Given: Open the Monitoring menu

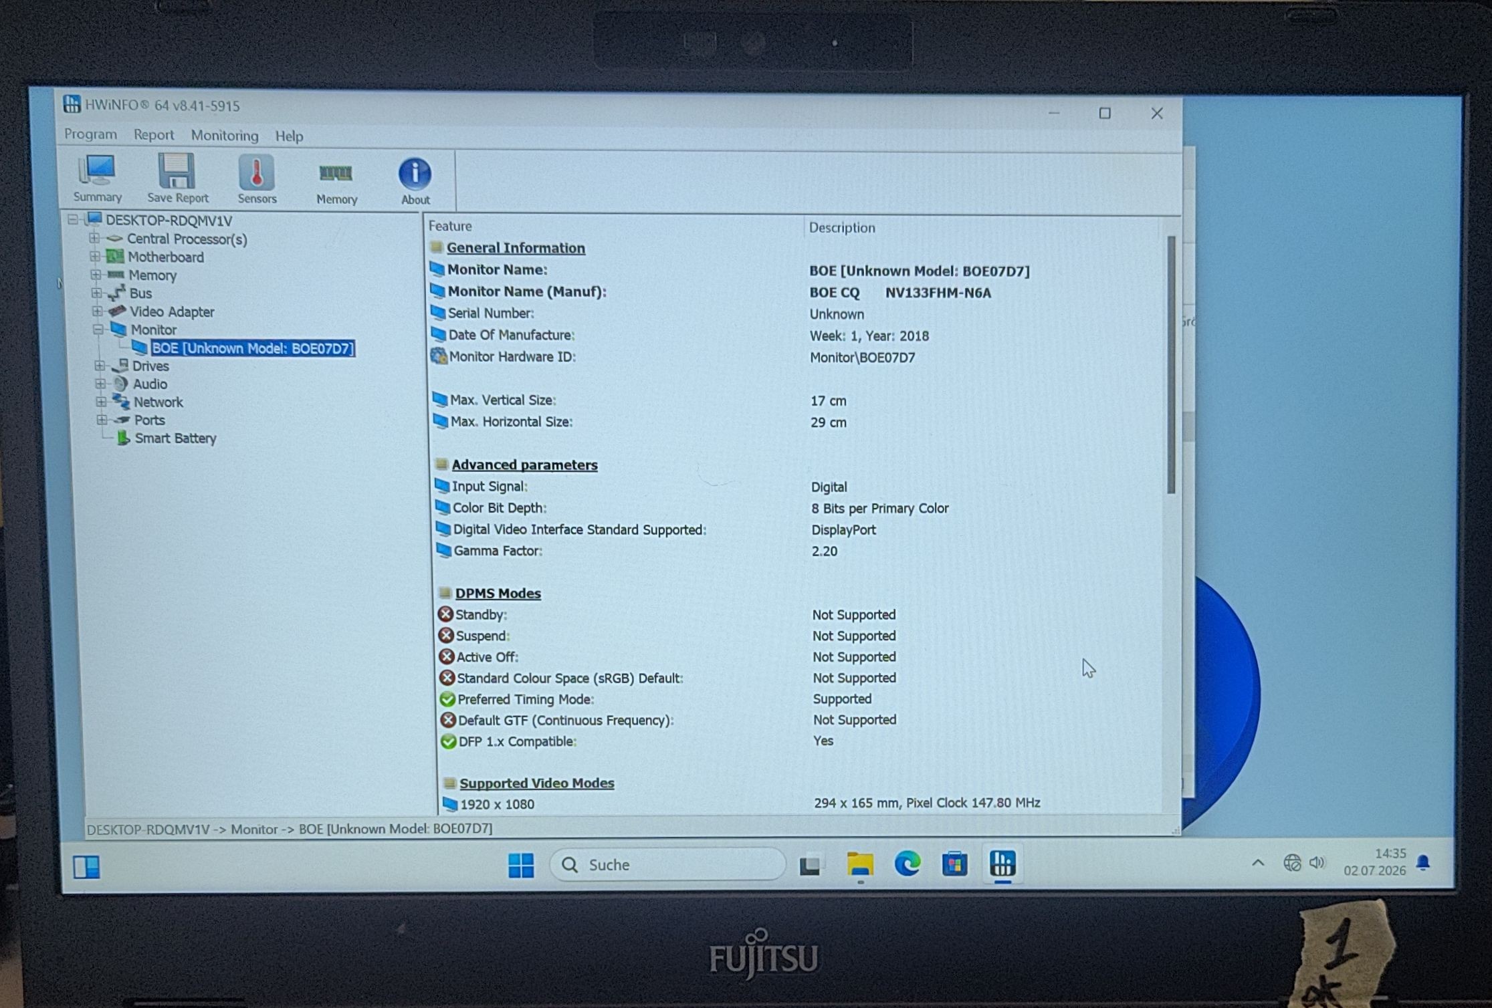Looking at the screenshot, I should [x=225, y=135].
